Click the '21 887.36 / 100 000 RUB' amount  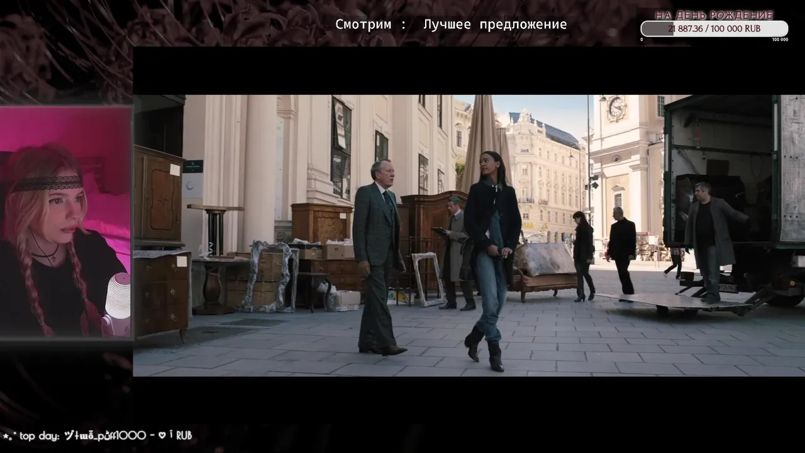coord(714,29)
